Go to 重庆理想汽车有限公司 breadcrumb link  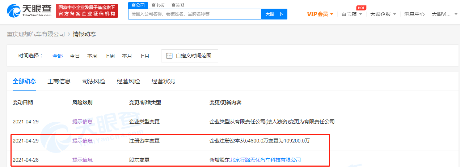36,34
